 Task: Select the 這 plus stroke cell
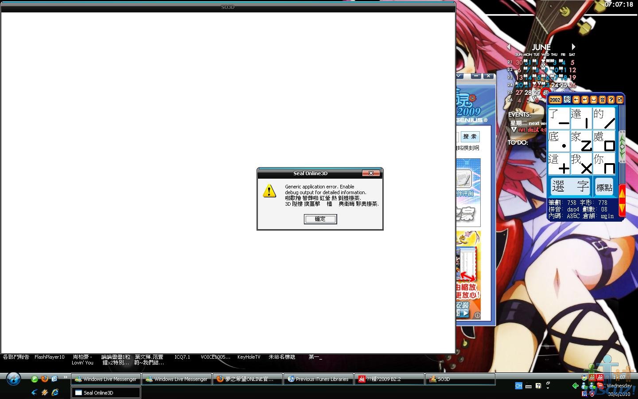(559, 164)
